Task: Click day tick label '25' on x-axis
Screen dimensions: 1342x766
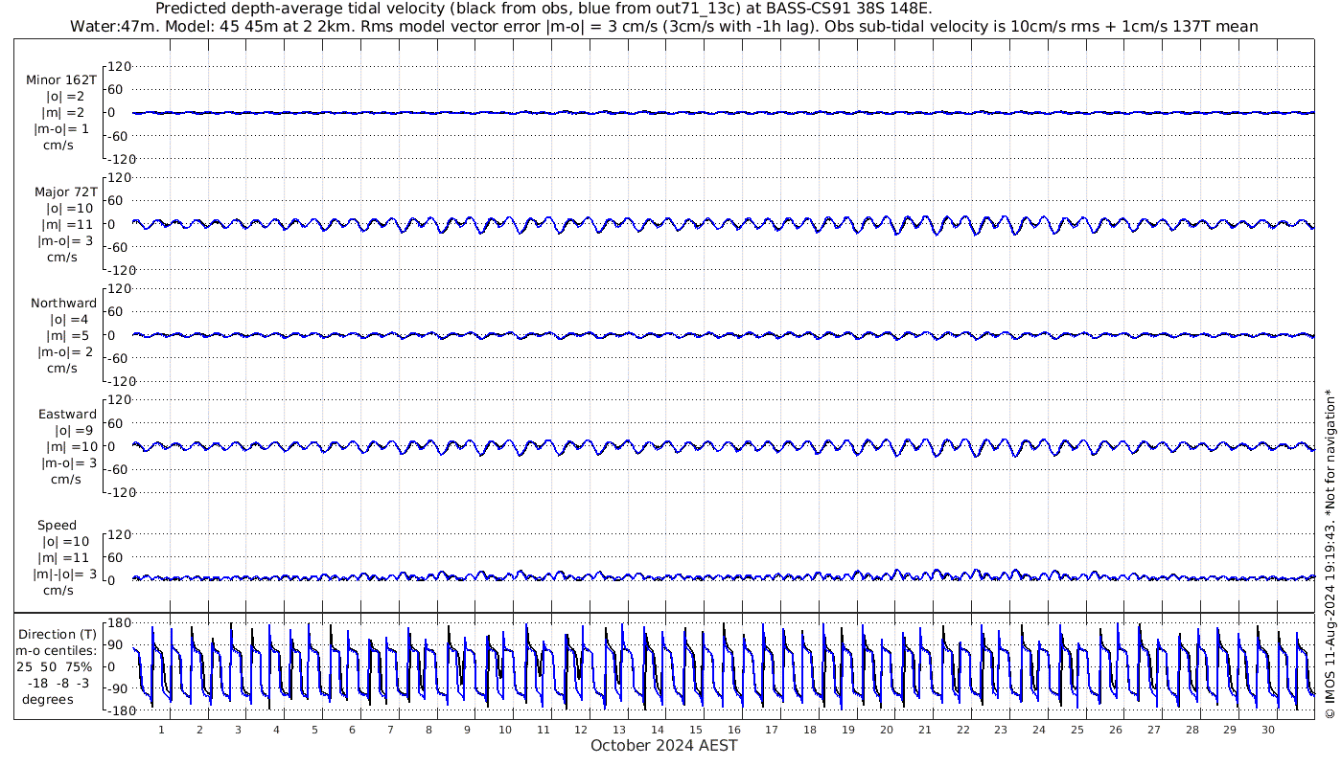Action: [1076, 730]
